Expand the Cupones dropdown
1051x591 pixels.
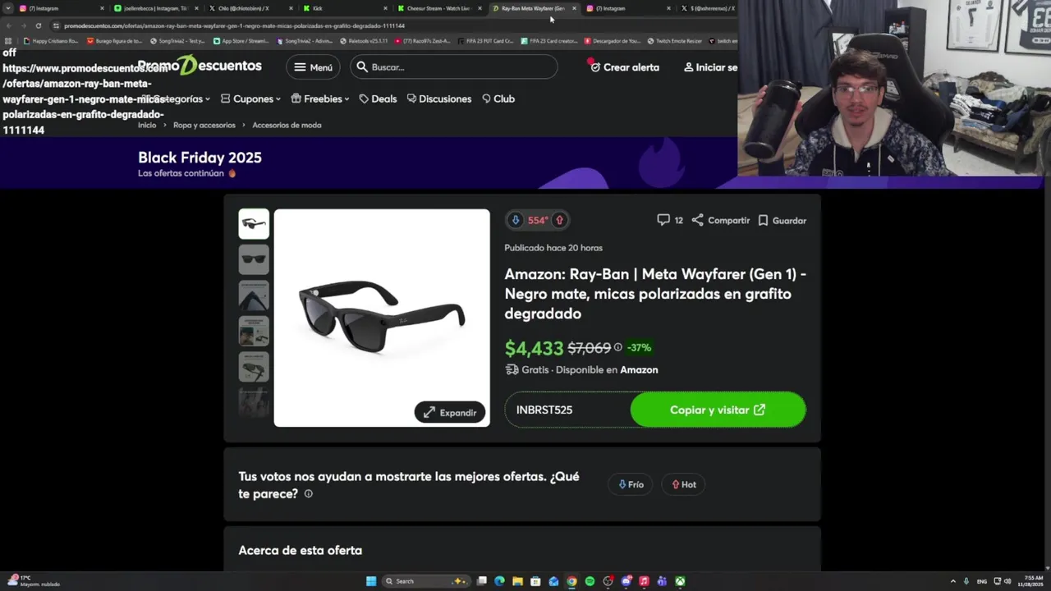[250, 98]
